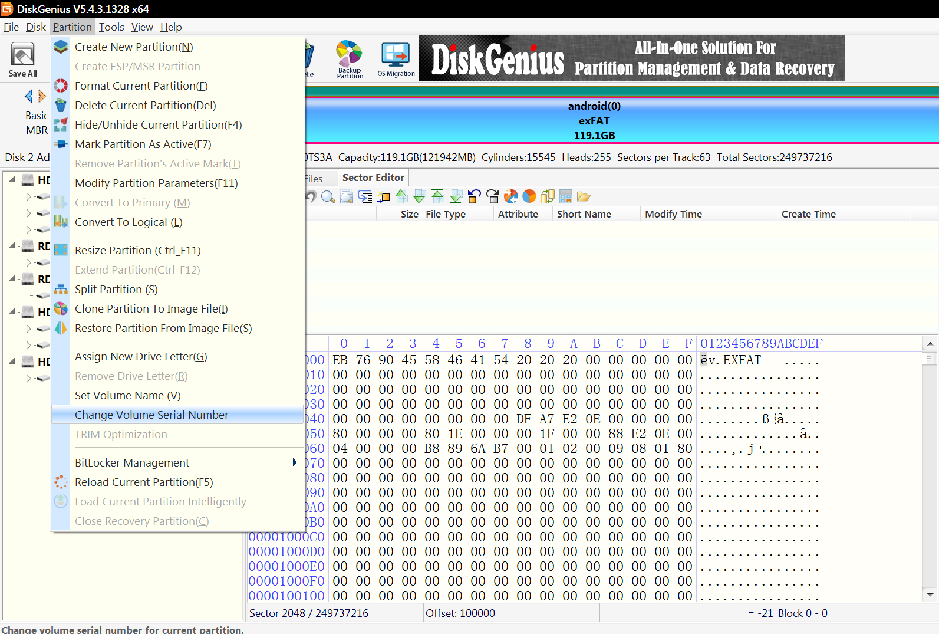Click the hex editor scroll down arrow

tap(930, 594)
